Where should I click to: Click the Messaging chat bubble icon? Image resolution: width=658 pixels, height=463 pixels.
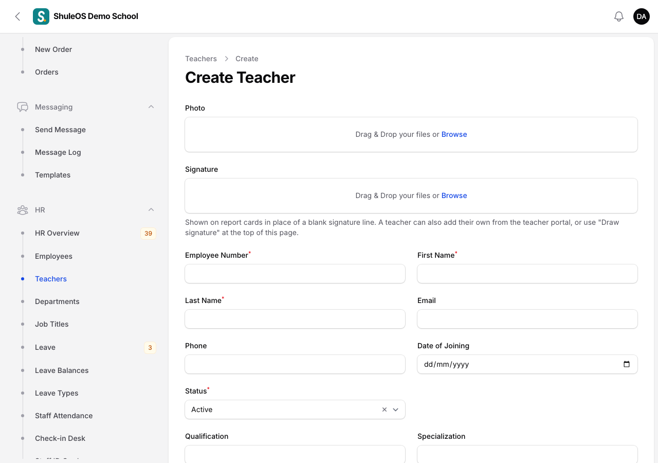click(23, 107)
